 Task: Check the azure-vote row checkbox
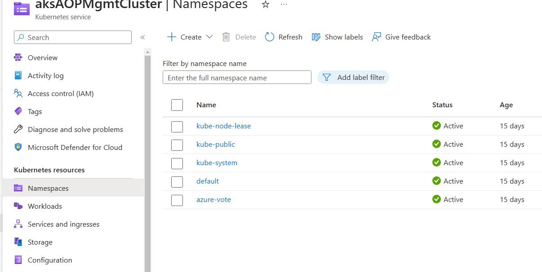pyautogui.click(x=177, y=200)
